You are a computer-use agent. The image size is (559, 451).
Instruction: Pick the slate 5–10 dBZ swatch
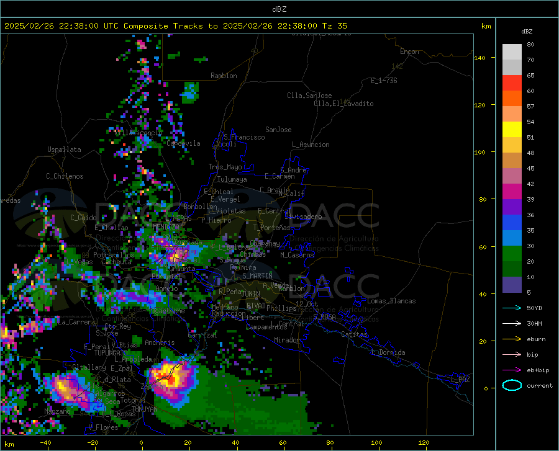512,285
